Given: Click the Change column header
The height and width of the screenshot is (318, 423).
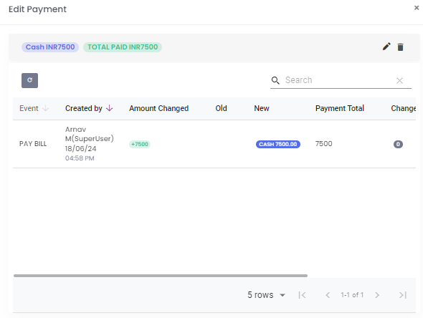Looking at the screenshot, I should tap(404, 108).
